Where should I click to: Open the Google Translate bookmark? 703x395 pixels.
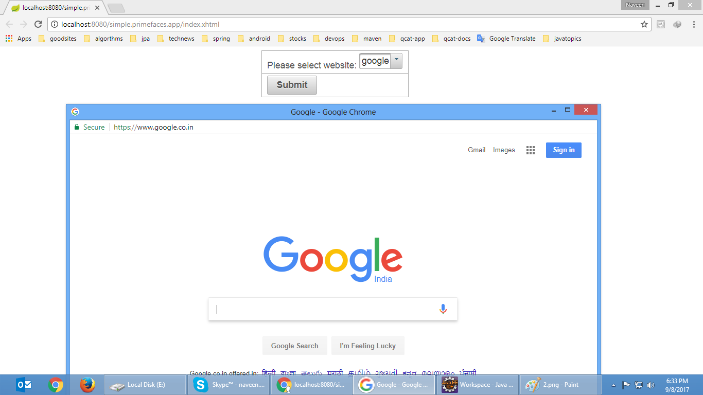506,39
